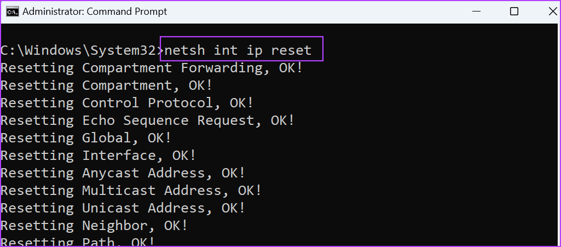
Task: Click the Resetting Neighbor, OK! line
Action: tap(95, 226)
